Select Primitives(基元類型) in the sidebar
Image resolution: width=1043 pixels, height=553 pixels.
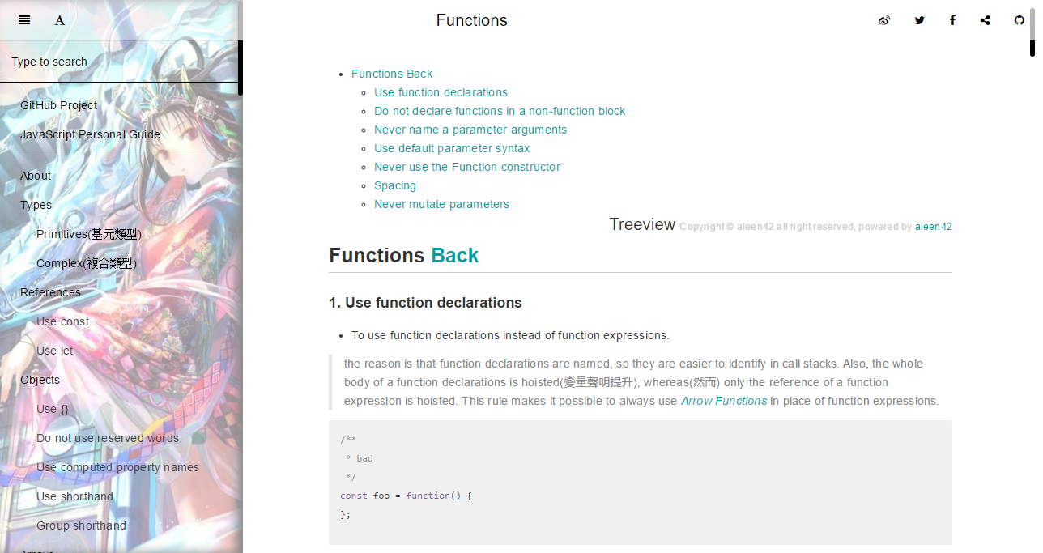pyautogui.click(x=87, y=234)
